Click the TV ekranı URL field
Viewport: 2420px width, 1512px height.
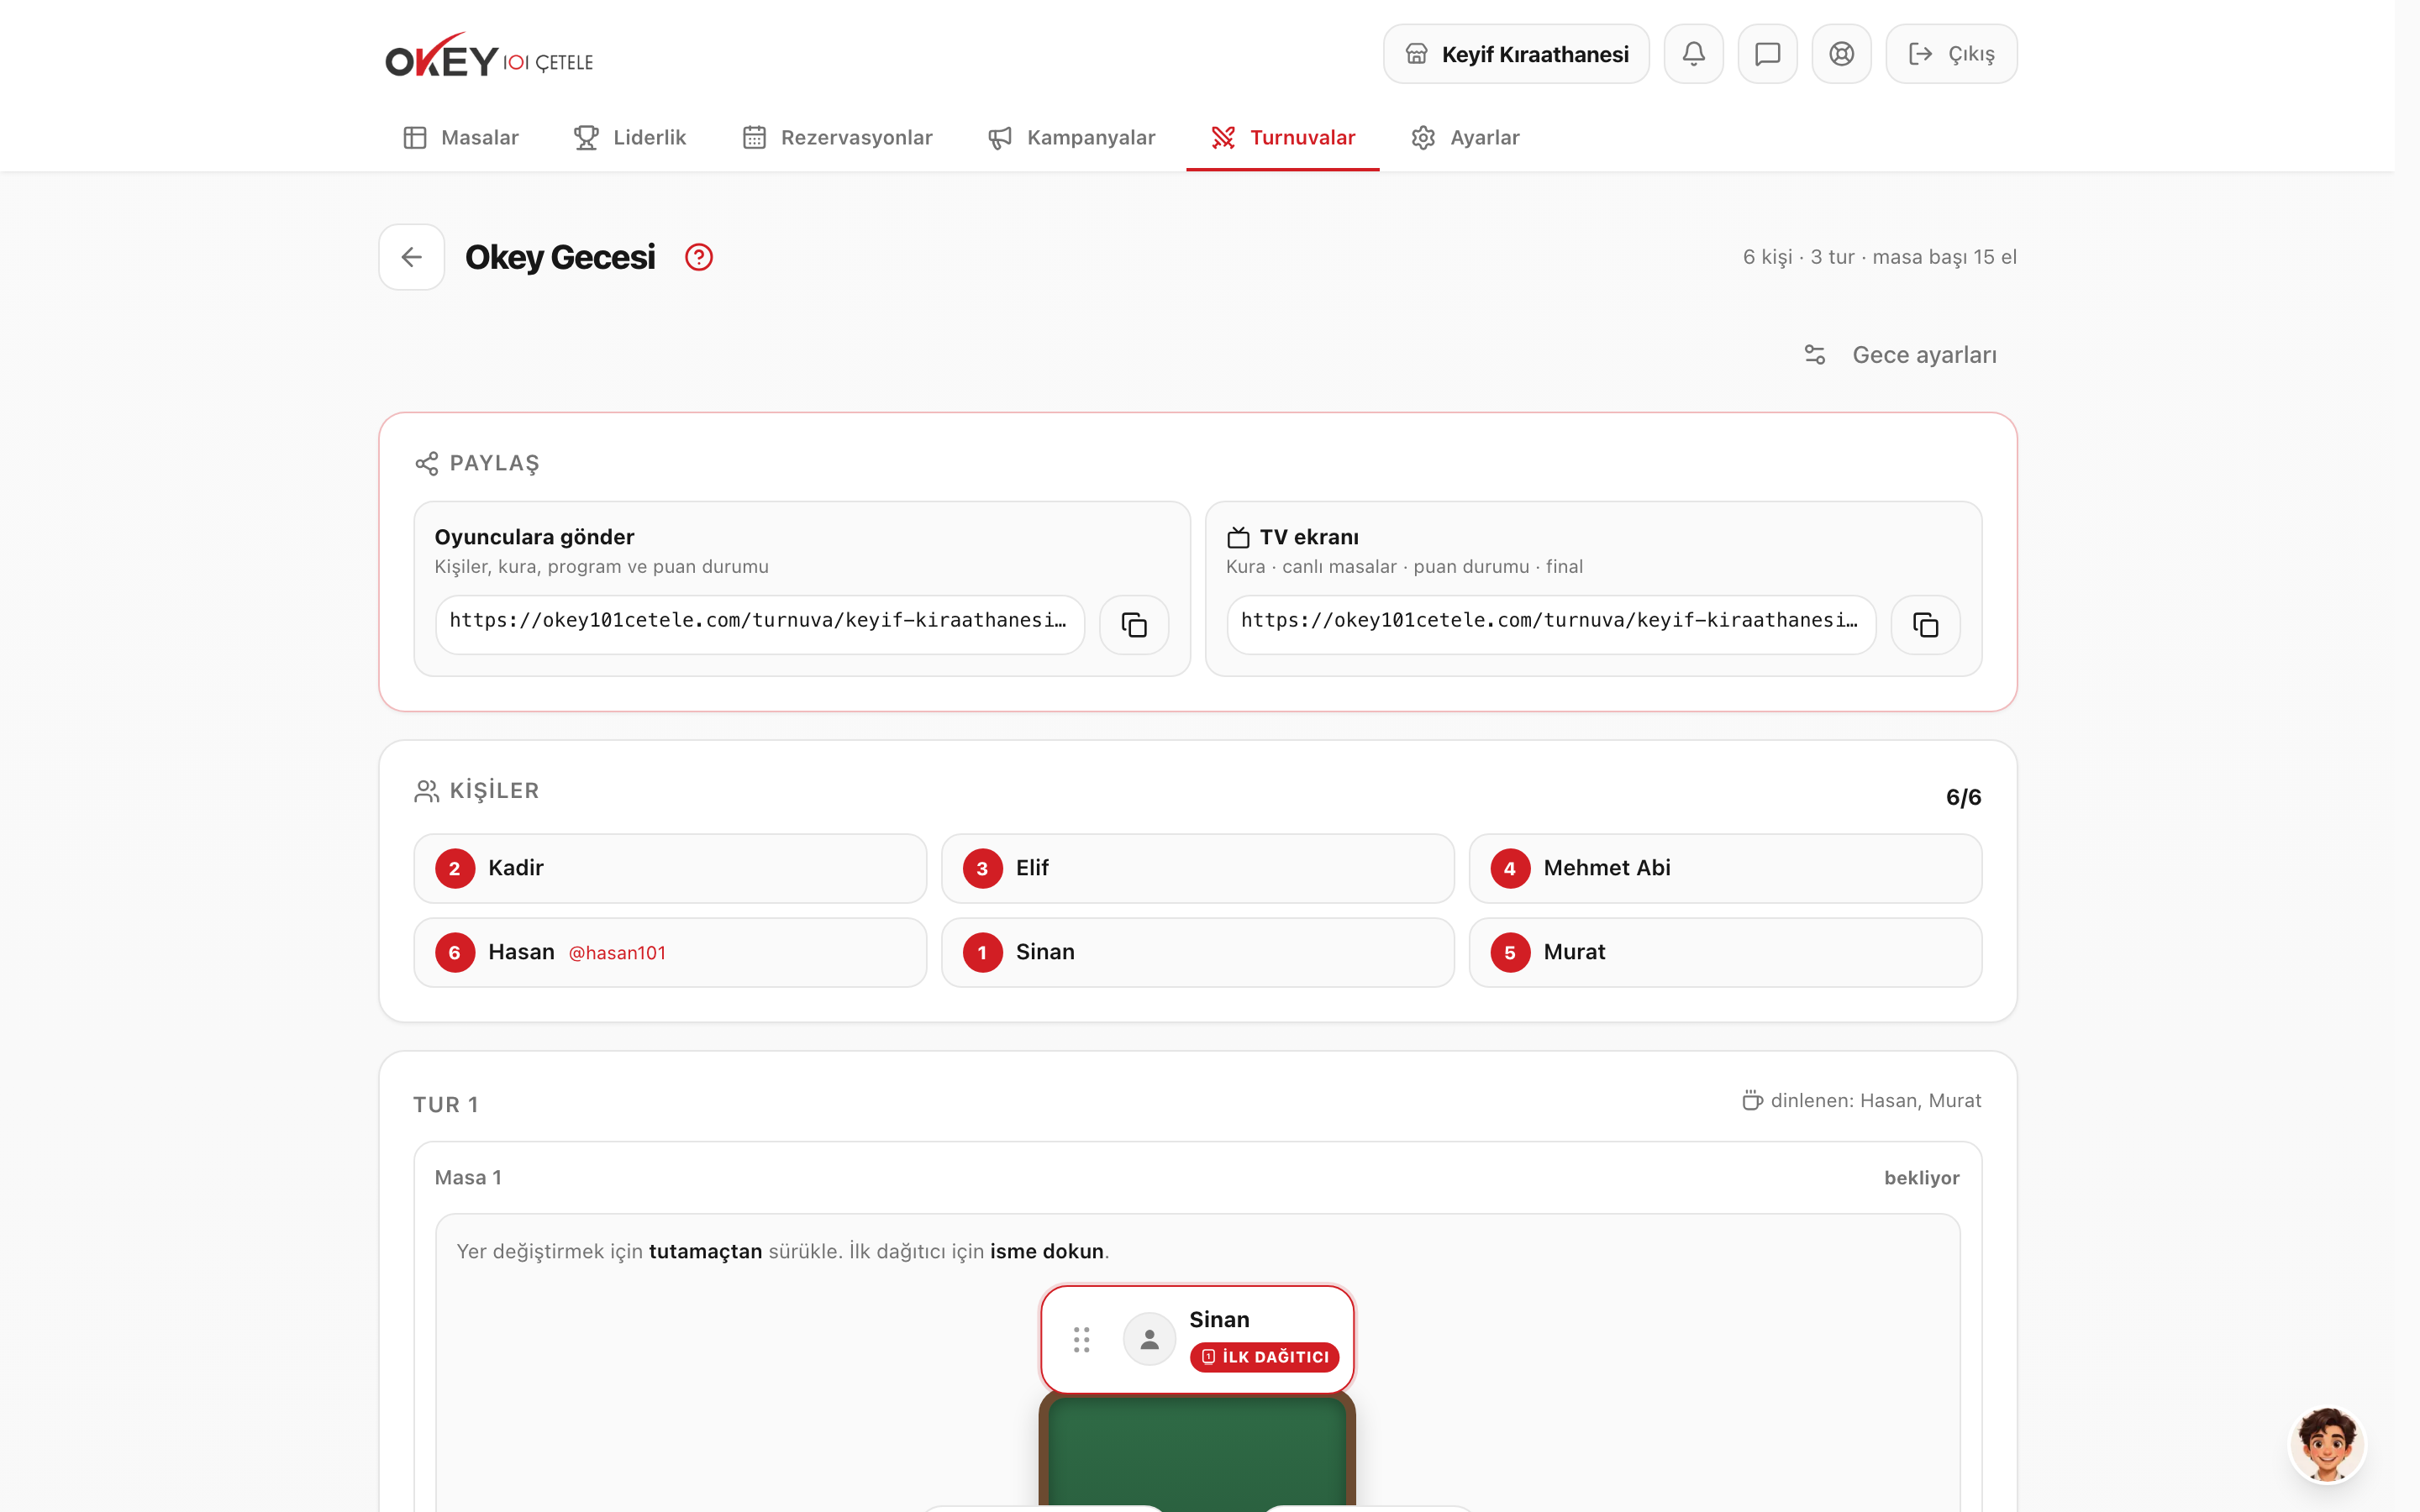point(1551,625)
